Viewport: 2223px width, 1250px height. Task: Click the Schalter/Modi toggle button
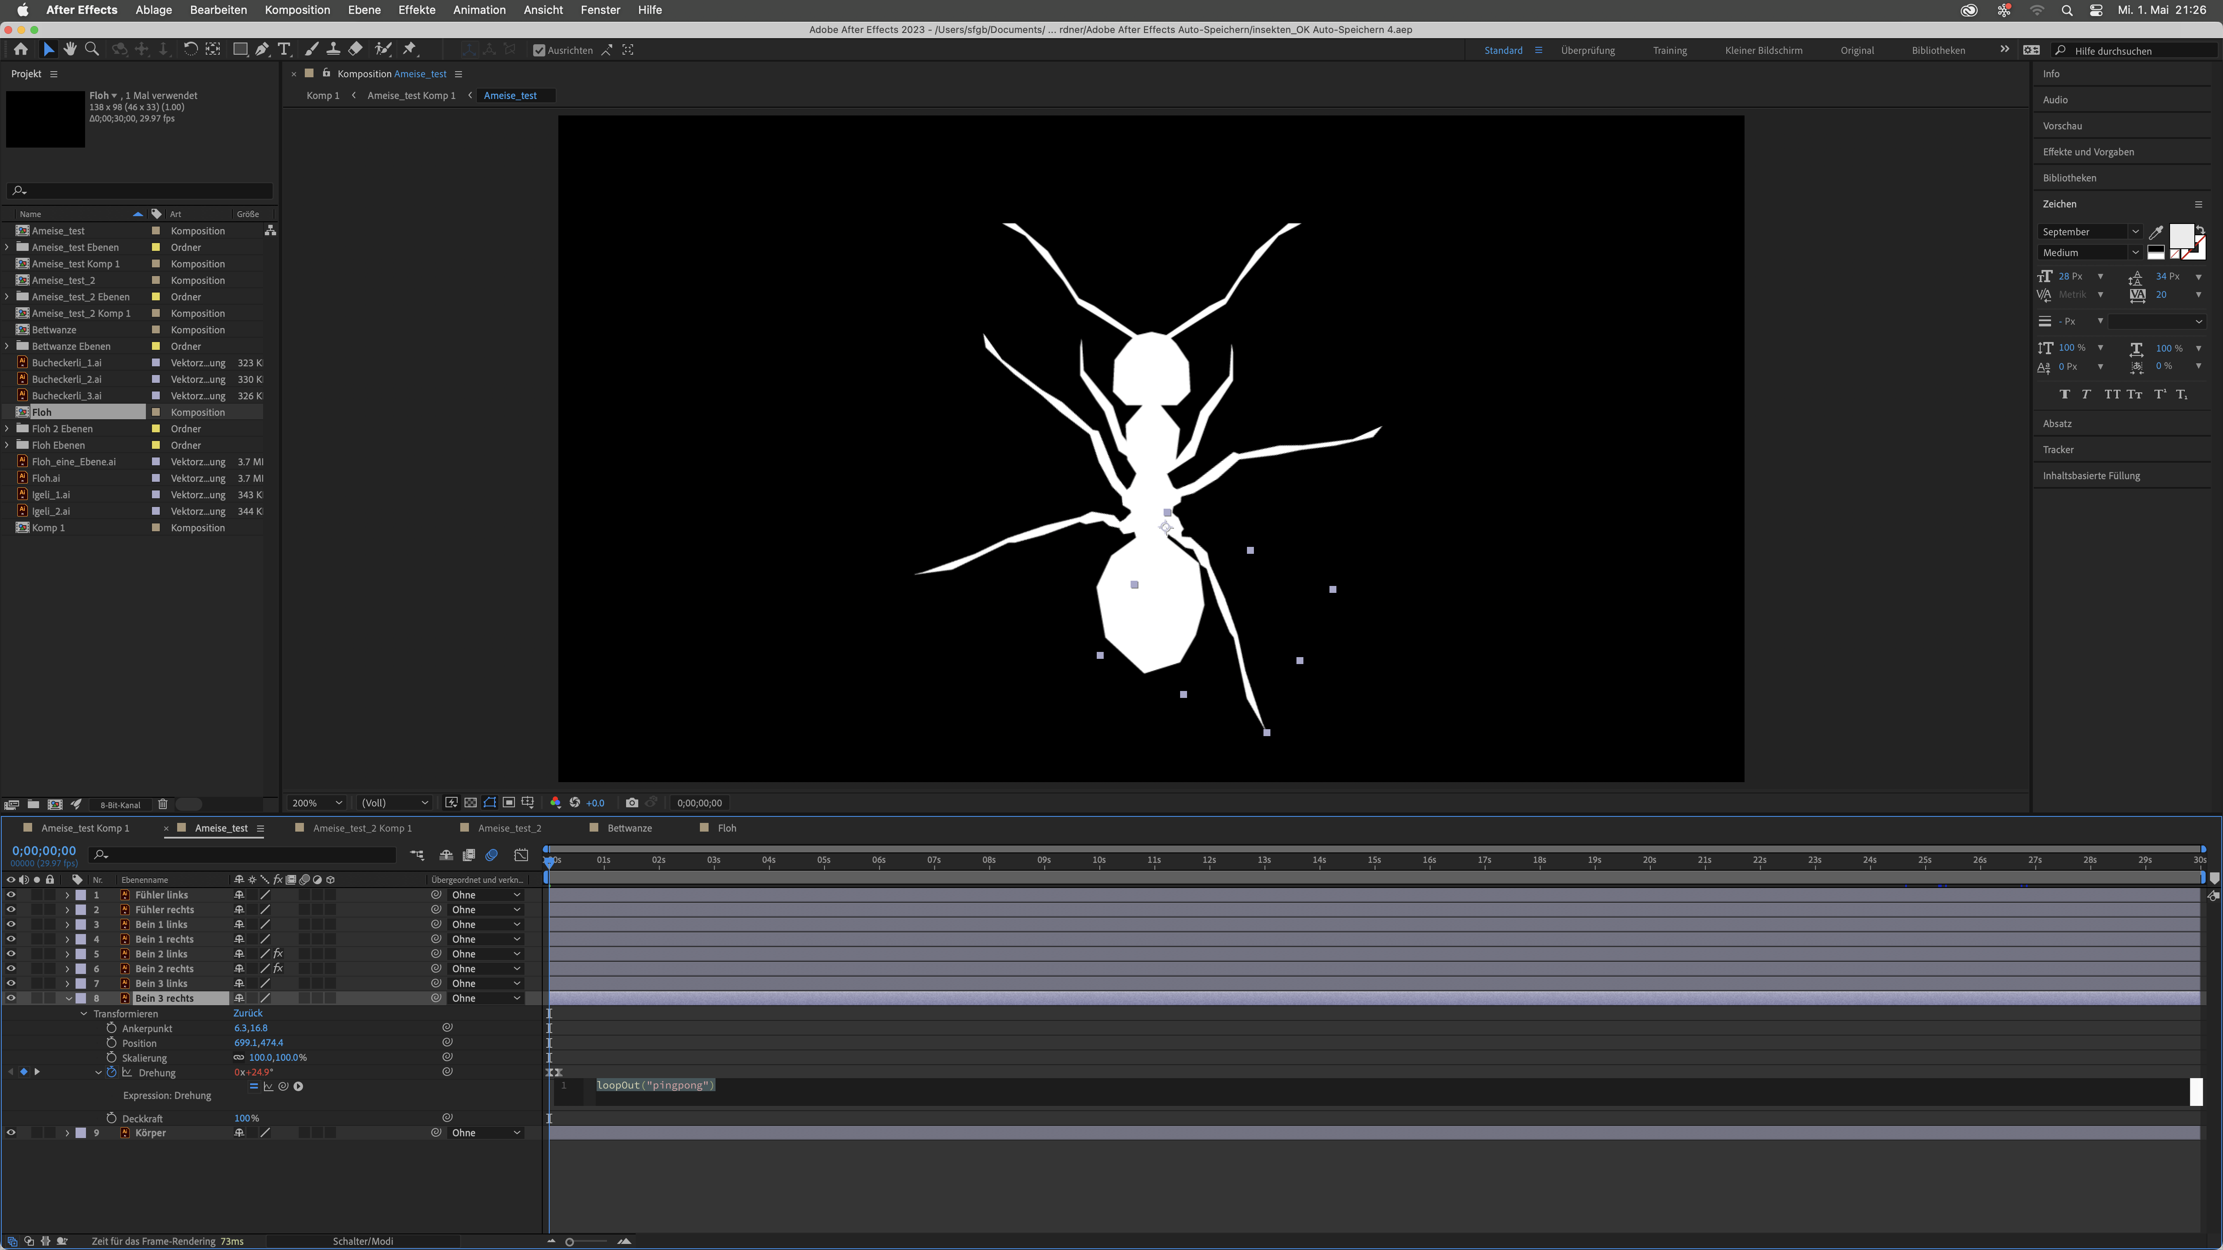click(363, 1240)
